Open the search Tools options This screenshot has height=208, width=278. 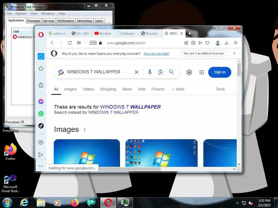(x=220, y=89)
